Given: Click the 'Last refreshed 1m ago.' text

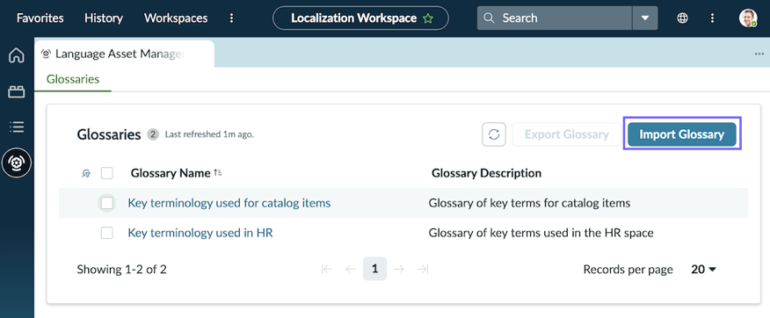Looking at the screenshot, I should 209,134.
